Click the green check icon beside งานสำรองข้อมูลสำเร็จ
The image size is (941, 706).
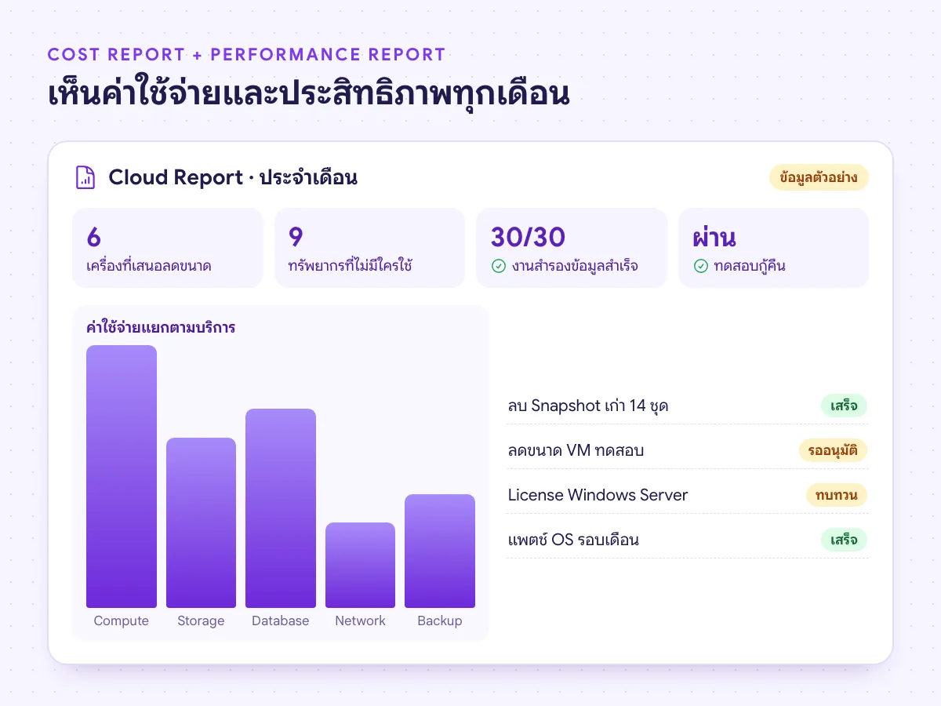click(498, 266)
